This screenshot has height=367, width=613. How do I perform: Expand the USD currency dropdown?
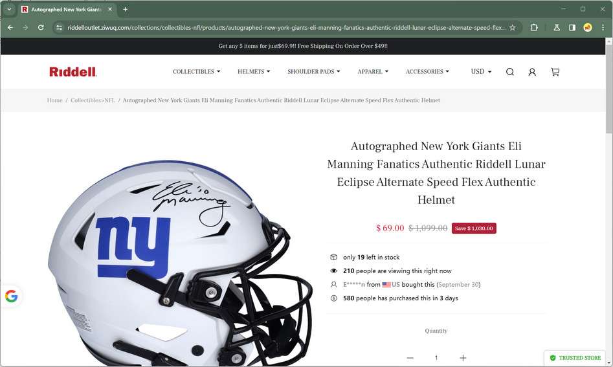481,72
